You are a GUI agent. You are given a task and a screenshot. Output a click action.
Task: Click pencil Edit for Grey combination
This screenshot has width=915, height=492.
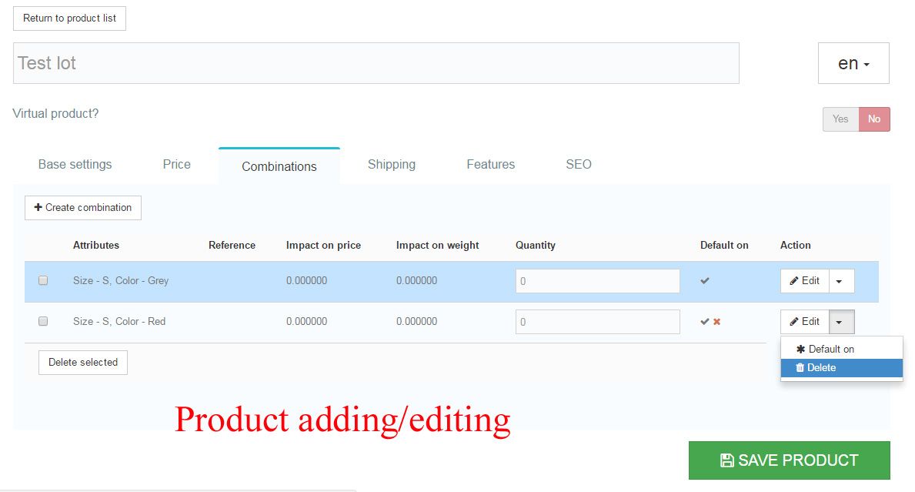tap(805, 281)
